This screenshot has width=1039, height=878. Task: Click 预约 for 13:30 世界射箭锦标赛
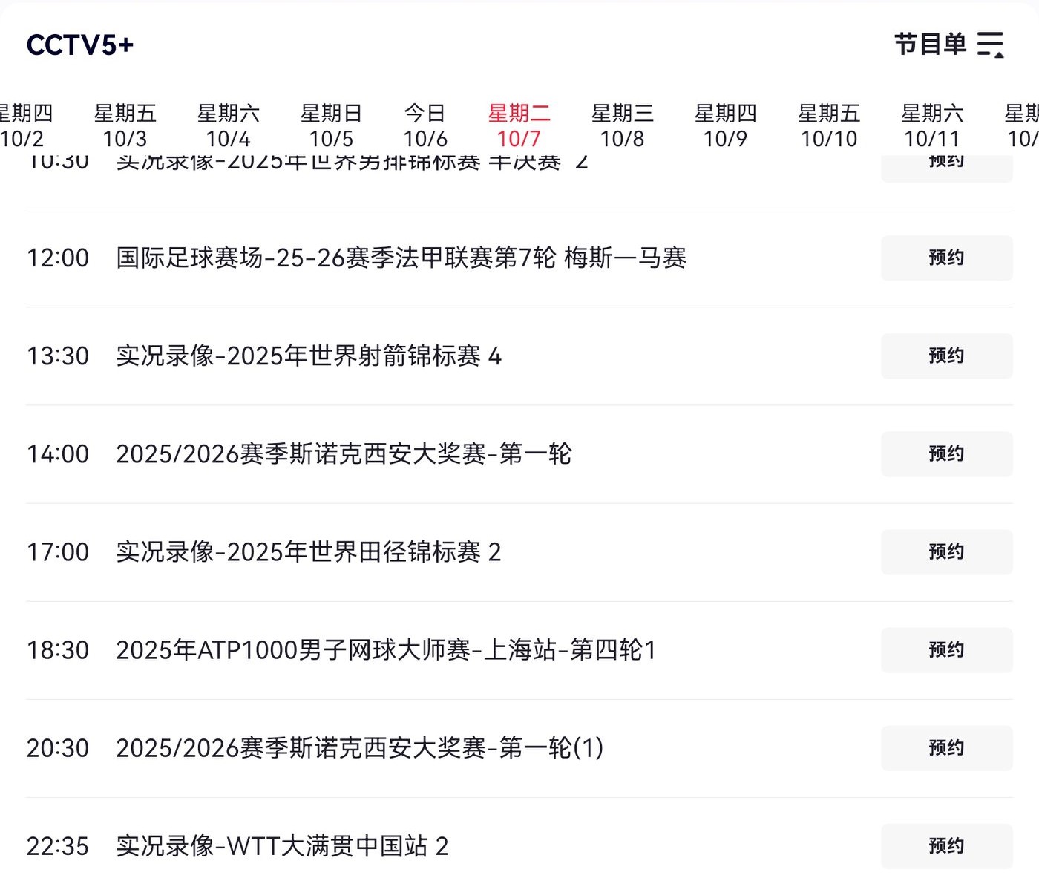tap(946, 356)
